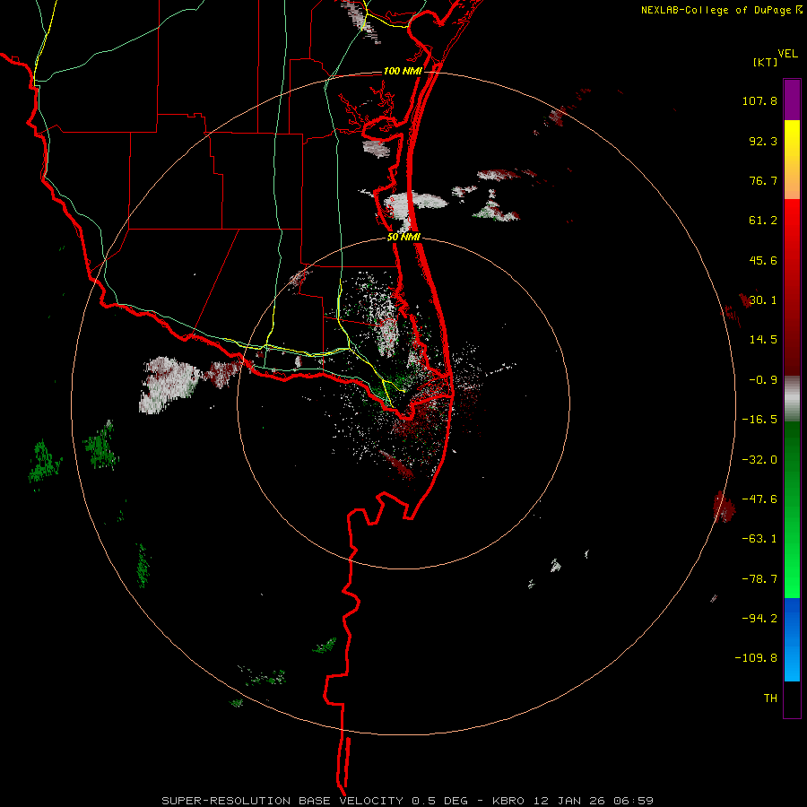Viewport: 807px width, 807px height.
Task: Click the KBRO station ID in caption
Action: pos(508,801)
